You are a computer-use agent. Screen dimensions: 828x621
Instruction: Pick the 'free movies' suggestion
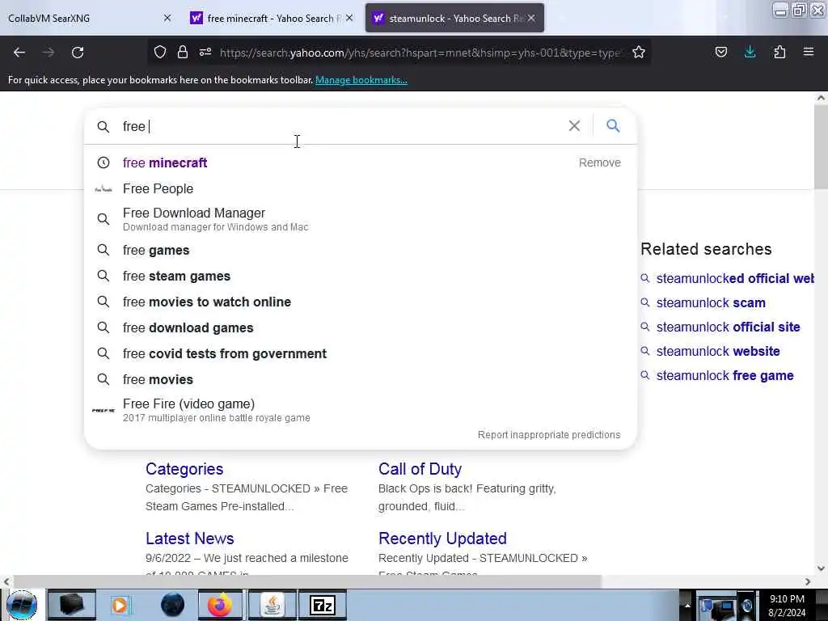158,380
